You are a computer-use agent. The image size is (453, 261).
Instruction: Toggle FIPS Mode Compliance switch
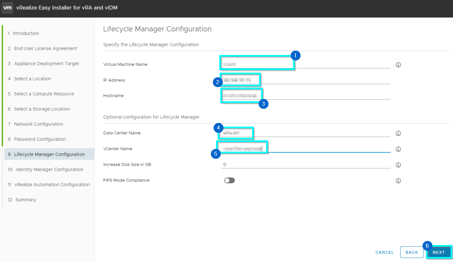[230, 180]
